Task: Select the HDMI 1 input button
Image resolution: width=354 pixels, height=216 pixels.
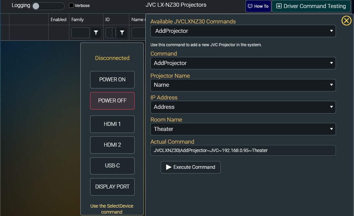Action: pos(112,124)
